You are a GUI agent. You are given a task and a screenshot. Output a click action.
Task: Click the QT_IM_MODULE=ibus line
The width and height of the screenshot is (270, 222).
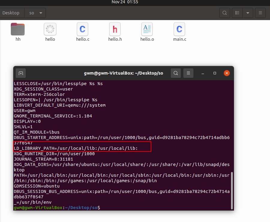coord(37,132)
